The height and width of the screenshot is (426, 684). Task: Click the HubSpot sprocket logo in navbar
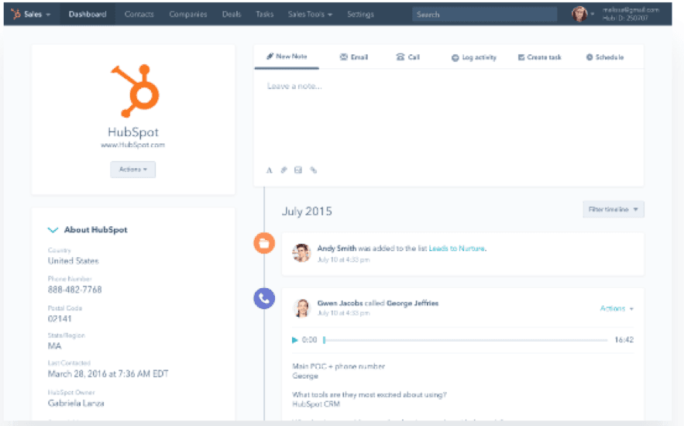tap(15, 14)
